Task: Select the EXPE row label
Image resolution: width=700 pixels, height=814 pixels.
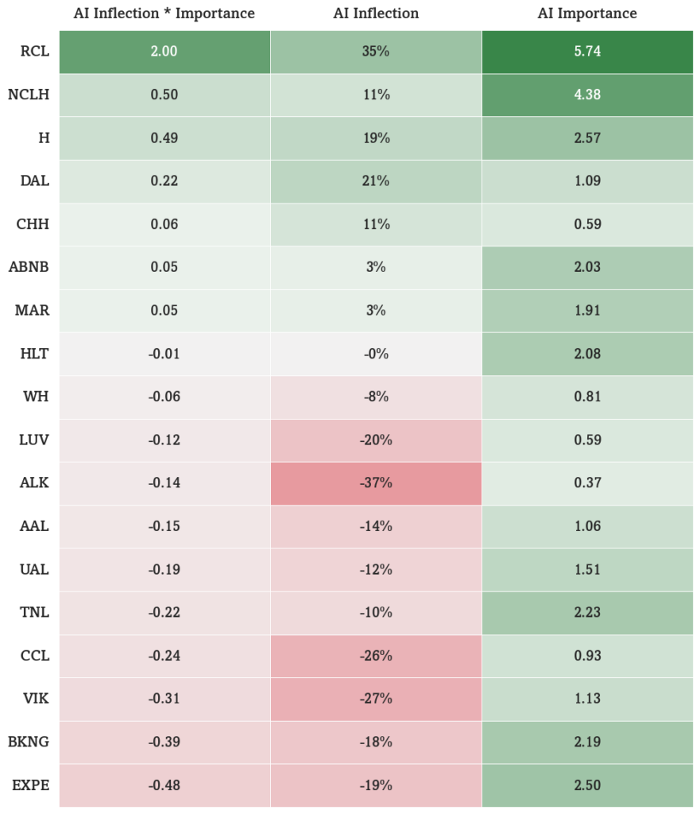Action: click(x=31, y=785)
